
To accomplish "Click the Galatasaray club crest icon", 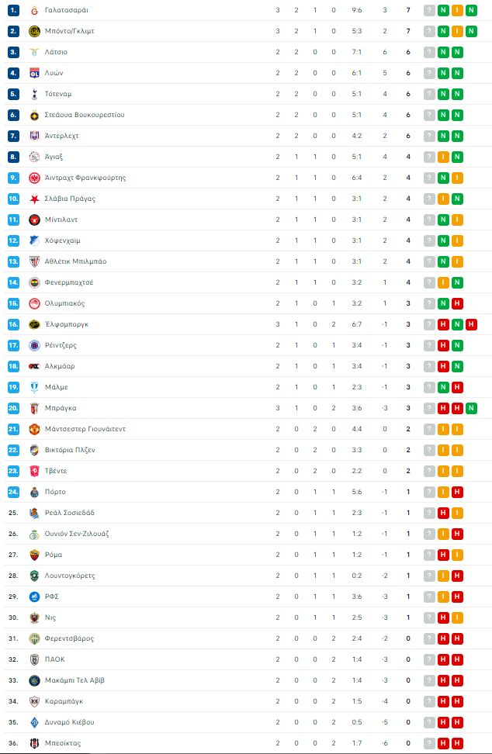I will coord(34,10).
